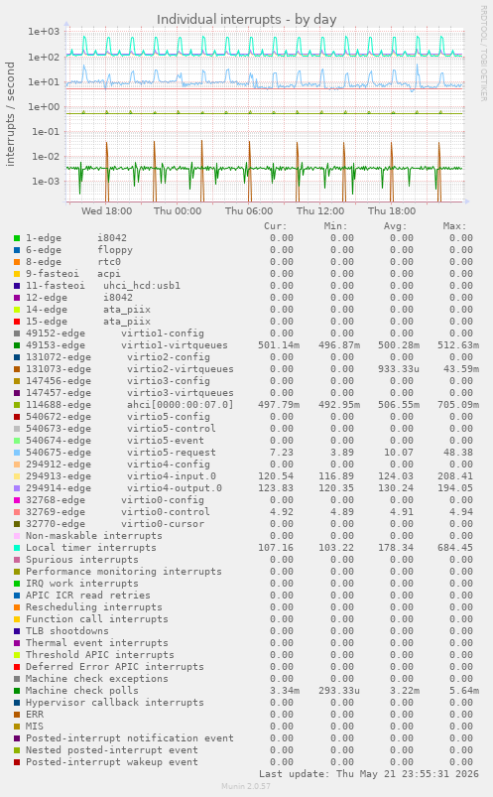493x797 pixels.
Task: Click the Thu 00:00 time axis label
Action: point(178,211)
